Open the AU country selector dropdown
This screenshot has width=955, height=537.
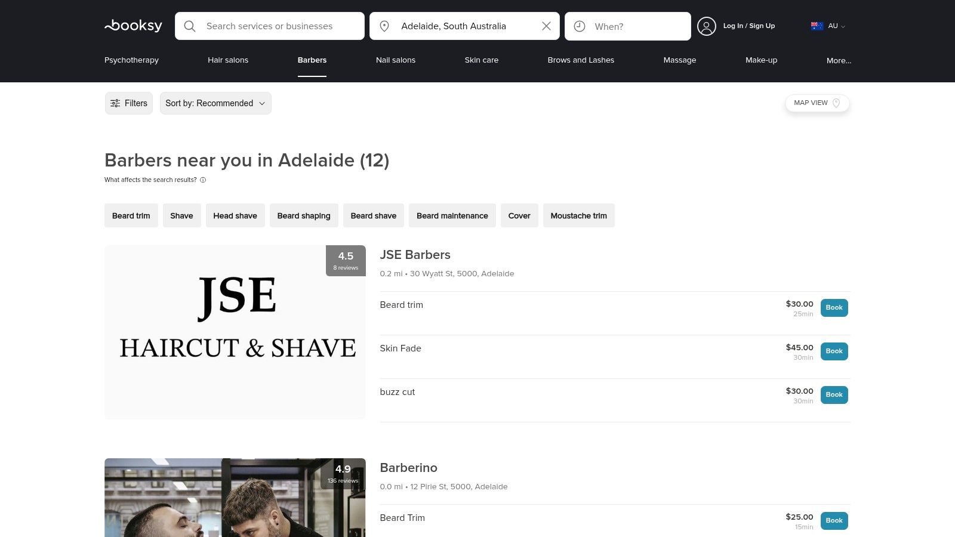(x=828, y=26)
